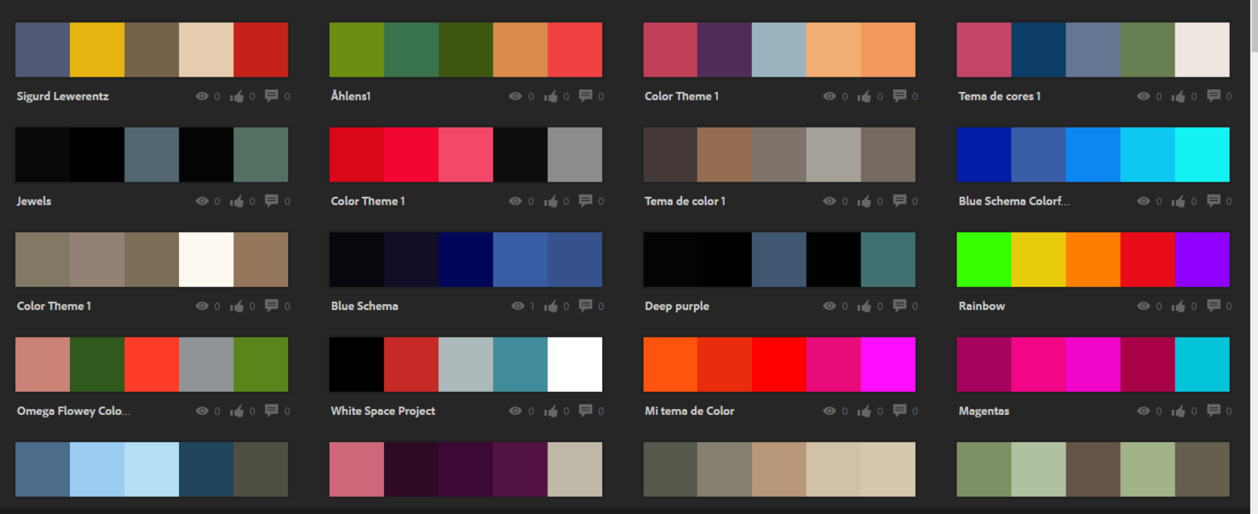Click the thumbs-up icon for Sigurd Lewerentz
This screenshot has width=1258, height=514.
(237, 96)
